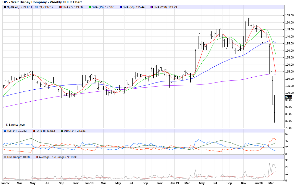Screen dimensions: 295x191
Task: Click the 60 label on DI axis
Action: click(287, 134)
